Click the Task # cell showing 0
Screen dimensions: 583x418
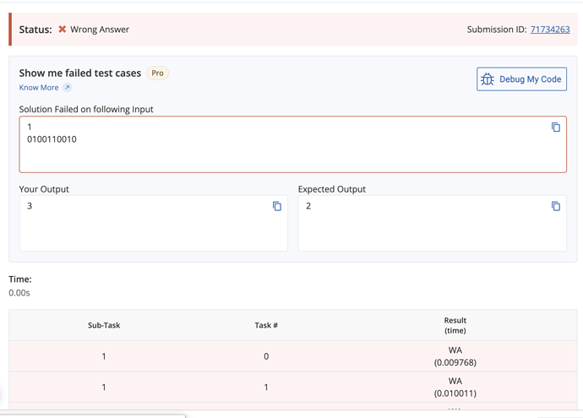click(x=266, y=356)
